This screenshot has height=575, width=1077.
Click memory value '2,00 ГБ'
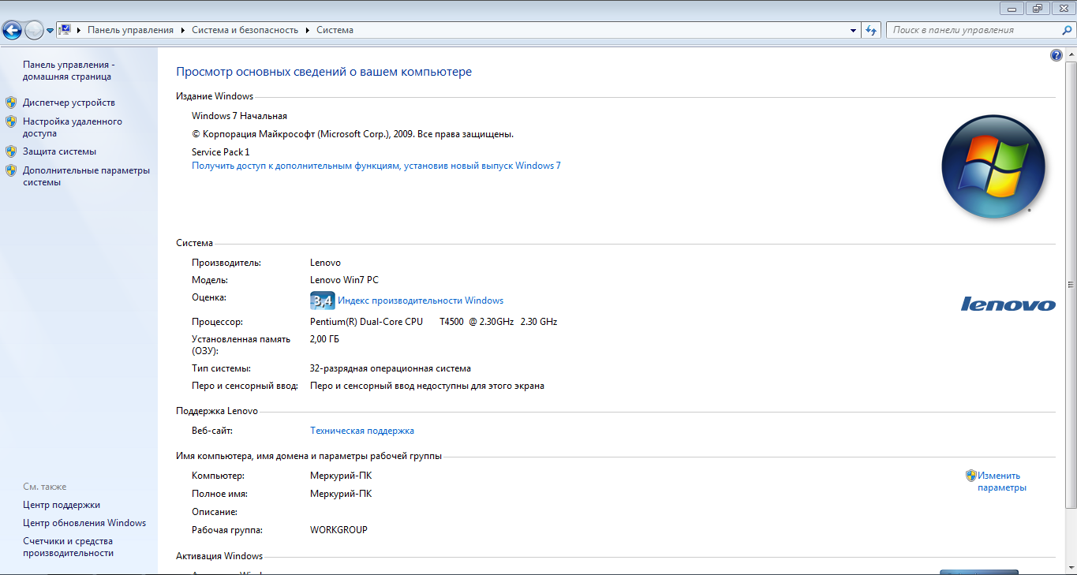pos(325,339)
